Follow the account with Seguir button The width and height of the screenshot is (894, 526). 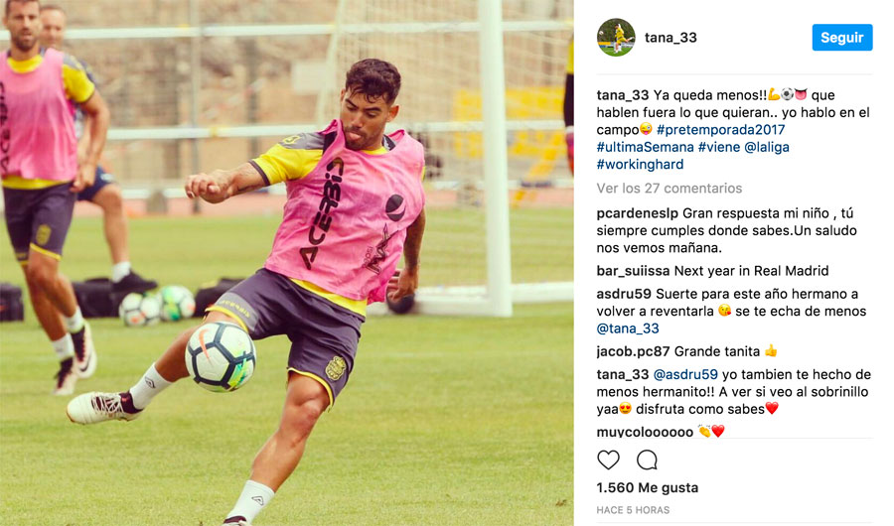pos(842,38)
